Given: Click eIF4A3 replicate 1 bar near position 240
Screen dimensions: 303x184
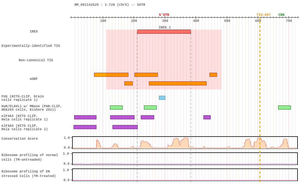Looking at the screenshot, I should (x=147, y=117).
